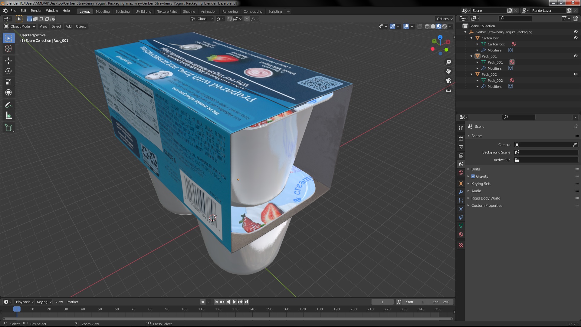Select the Annotate tool
The height and width of the screenshot is (327, 581).
point(8,105)
